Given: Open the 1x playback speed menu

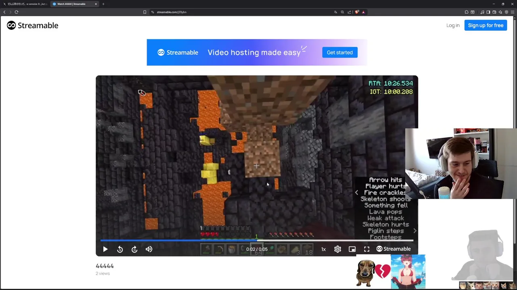Looking at the screenshot, I should [324, 249].
